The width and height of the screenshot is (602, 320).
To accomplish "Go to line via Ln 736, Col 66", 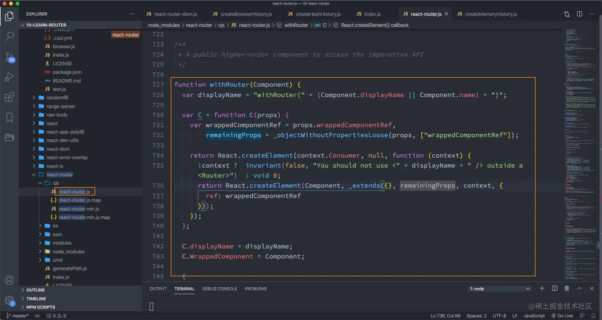I will click(x=445, y=316).
